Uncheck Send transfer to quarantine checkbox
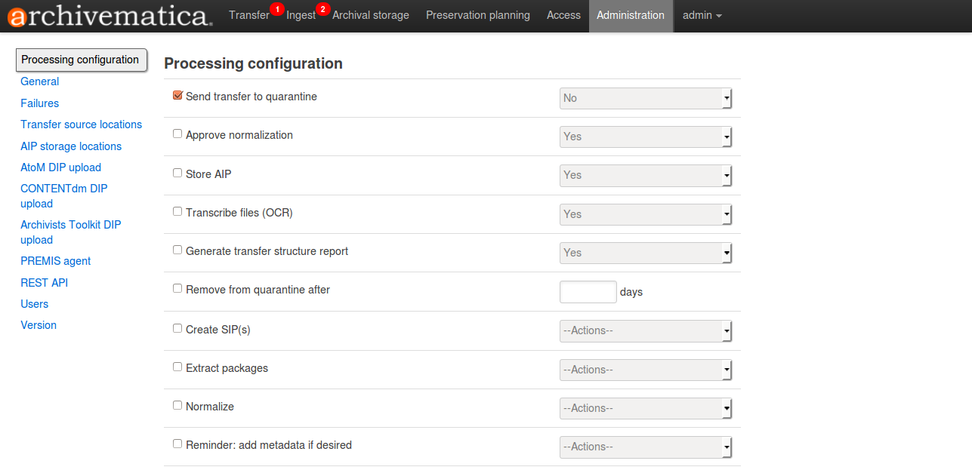Viewport: 972px width, 470px height. (x=178, y=96)
